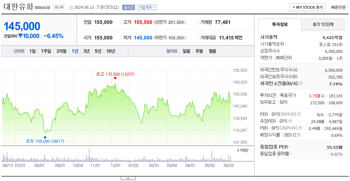Click the red 최고 172,500 marker dot
This screenshot has height=181, width=350.
(x=115, y=78)
